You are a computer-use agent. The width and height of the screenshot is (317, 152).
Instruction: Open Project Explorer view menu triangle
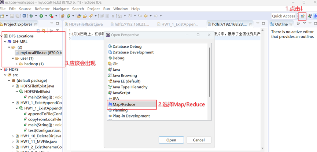click(57, 30)
